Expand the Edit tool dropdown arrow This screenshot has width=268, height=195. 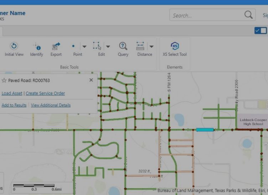click(108, 46)
